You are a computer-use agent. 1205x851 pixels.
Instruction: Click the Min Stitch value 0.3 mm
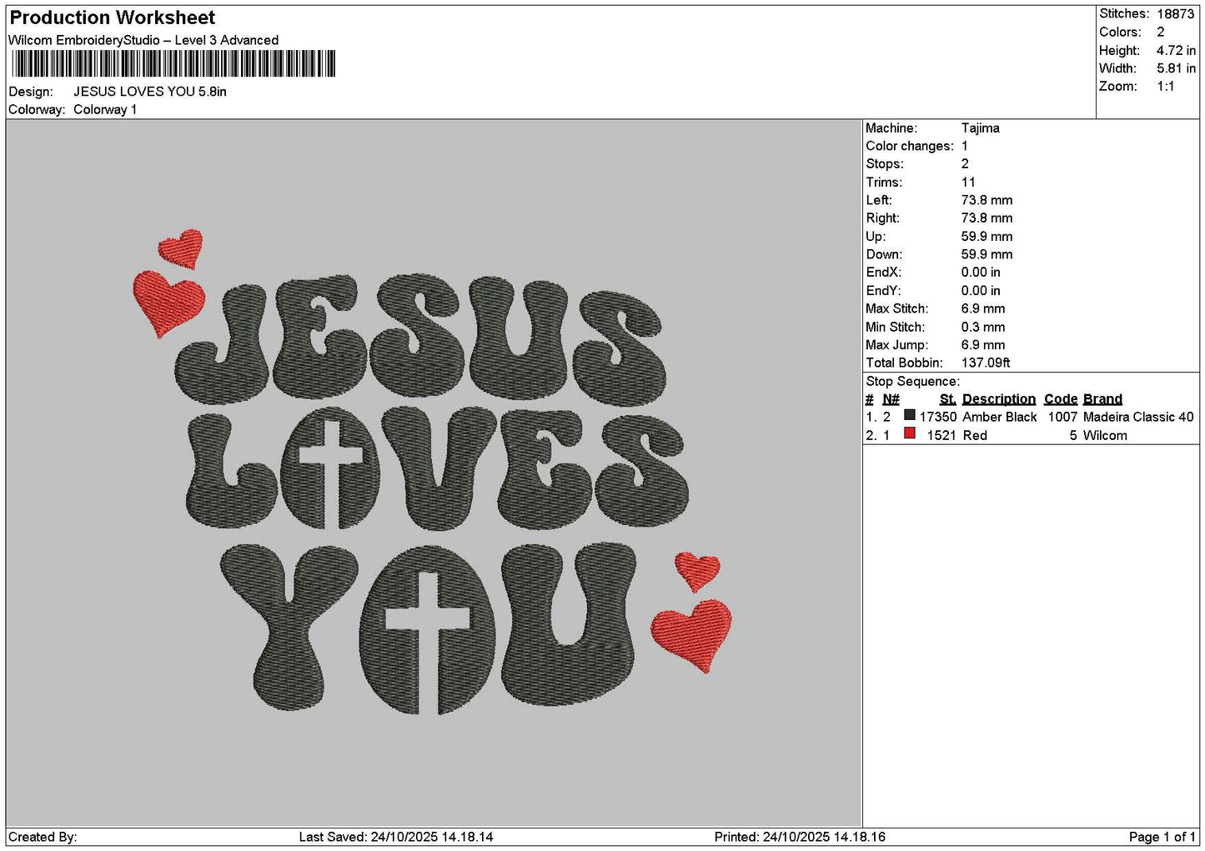(x=983, y=328)
